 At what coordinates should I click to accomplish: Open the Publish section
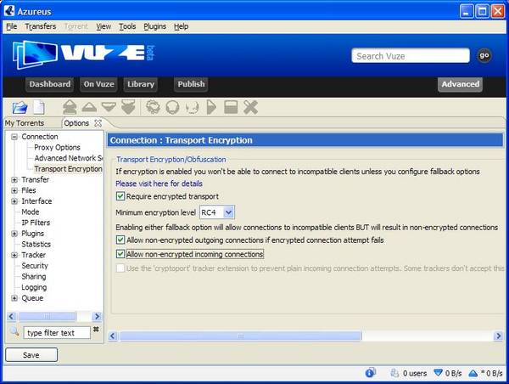tap(191, 84)
